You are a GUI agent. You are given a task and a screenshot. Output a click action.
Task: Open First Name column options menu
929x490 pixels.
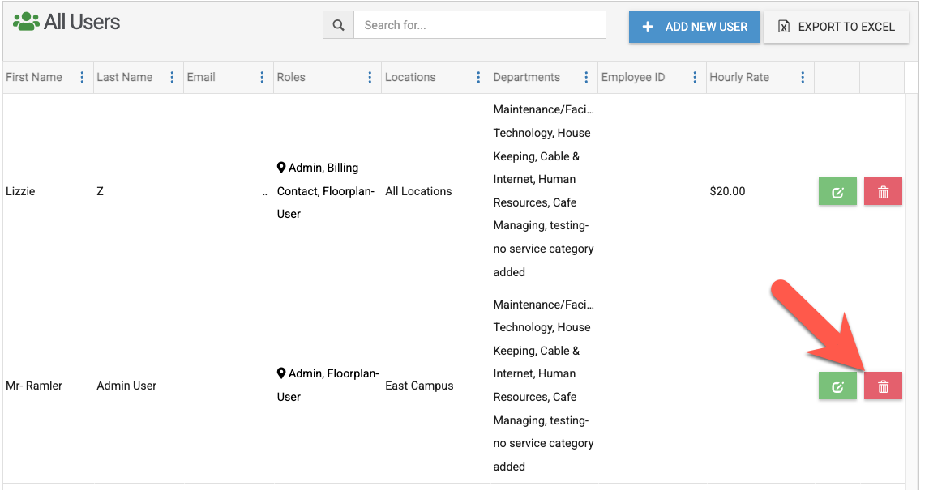pos(82,78)
